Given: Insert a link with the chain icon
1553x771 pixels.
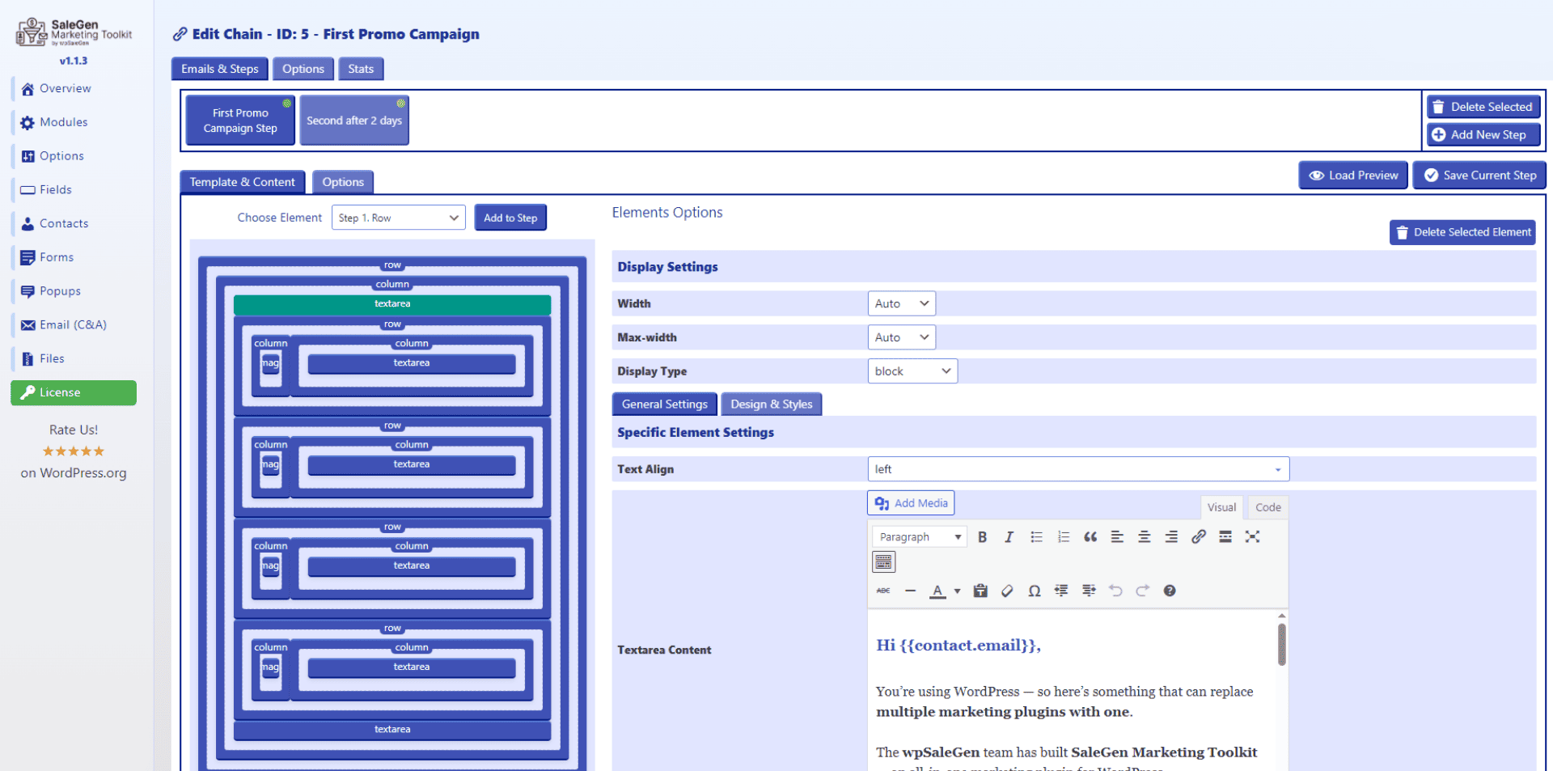Looking at the screenshot, I should (x=1198, y=536).
